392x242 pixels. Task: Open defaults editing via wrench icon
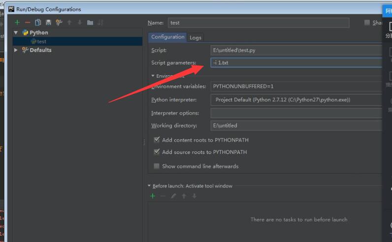(59, 23)
